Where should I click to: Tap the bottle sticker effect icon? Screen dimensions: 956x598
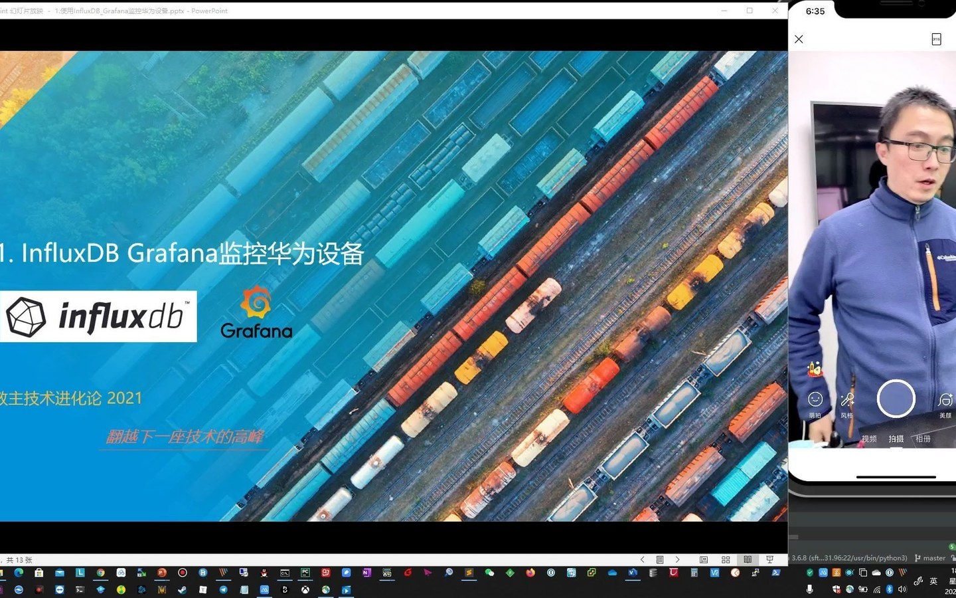coord(815,369)
